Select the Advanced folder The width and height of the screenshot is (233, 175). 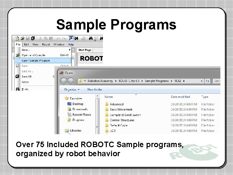[116, 104]
